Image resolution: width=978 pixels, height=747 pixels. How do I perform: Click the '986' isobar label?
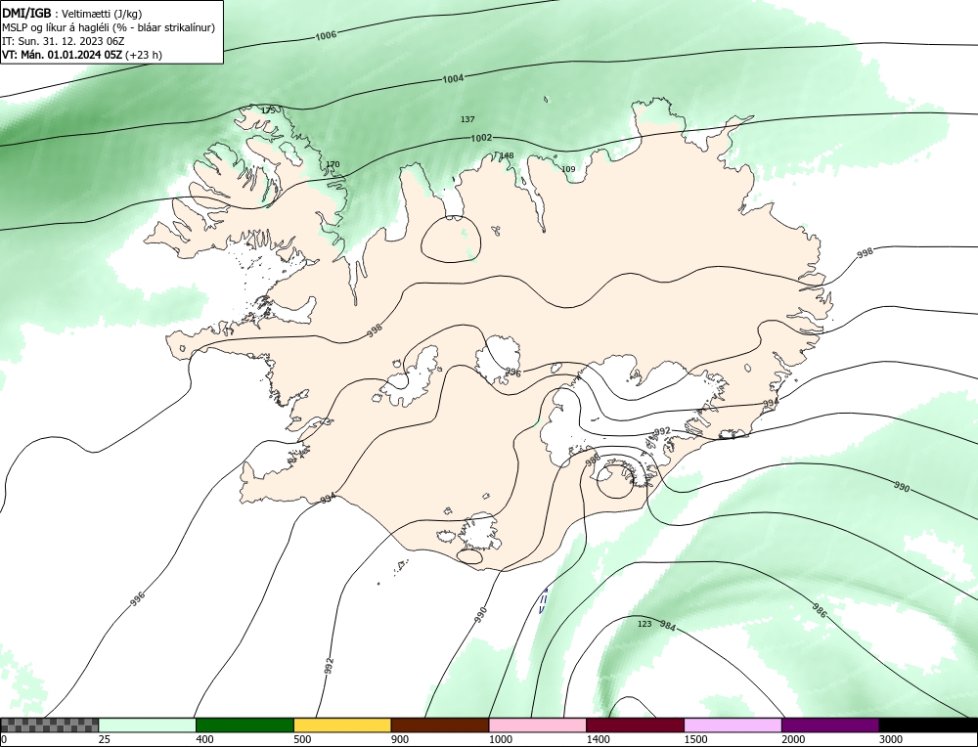click(x=819, y=610)
